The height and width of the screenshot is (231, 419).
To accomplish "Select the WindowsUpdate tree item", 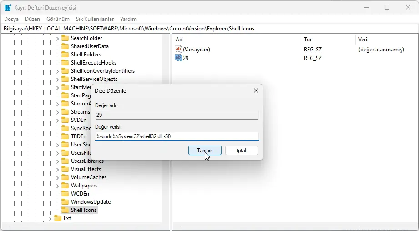I will point(91,202).
